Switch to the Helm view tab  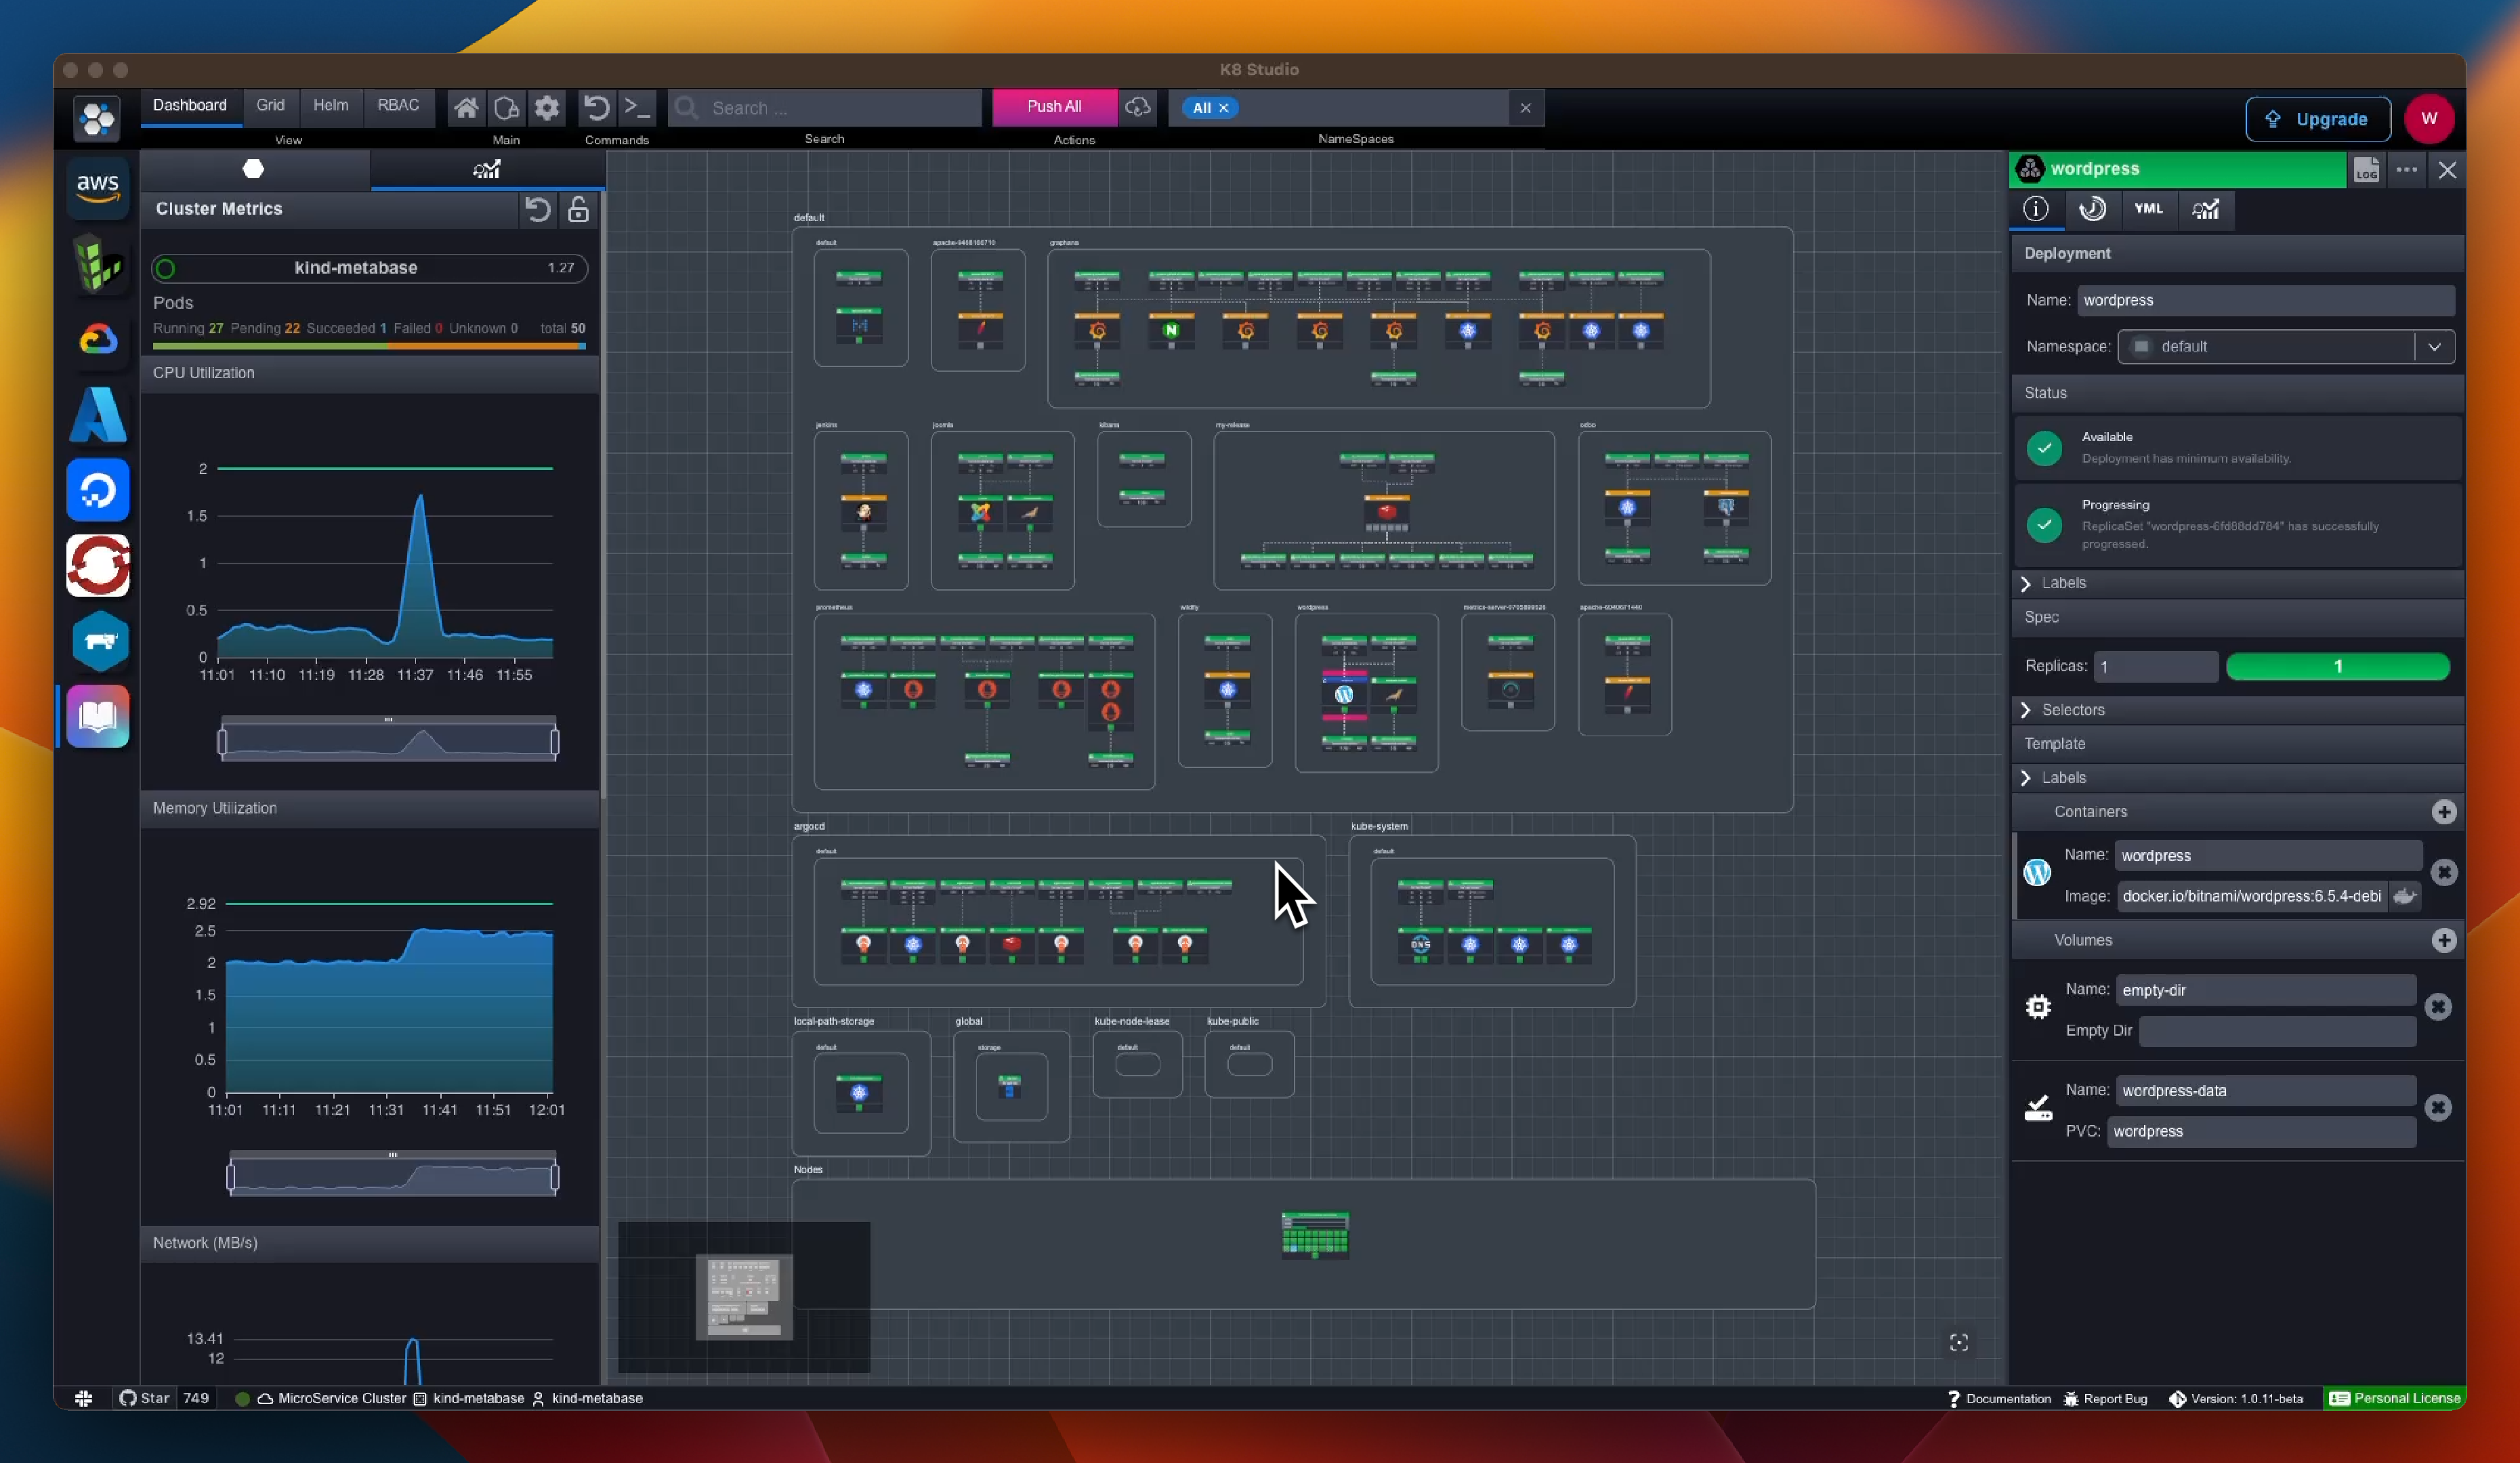pos(330,105)
